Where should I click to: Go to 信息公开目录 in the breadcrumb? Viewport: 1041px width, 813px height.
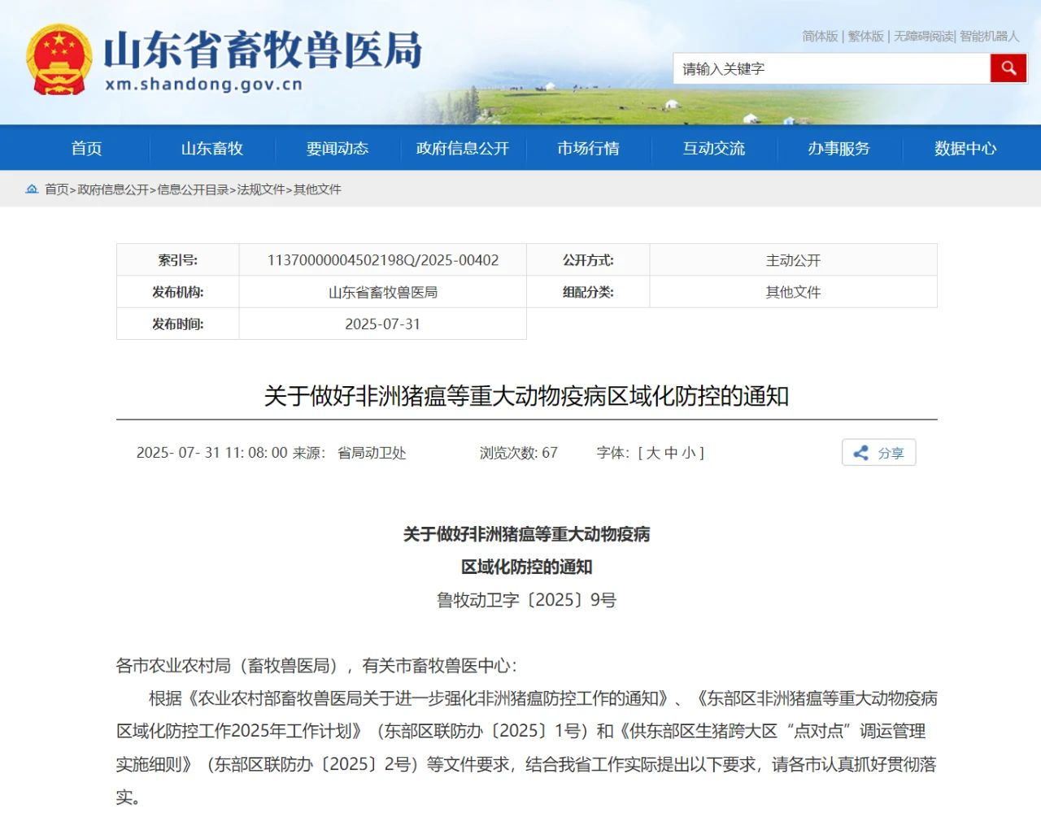point(193,189)
